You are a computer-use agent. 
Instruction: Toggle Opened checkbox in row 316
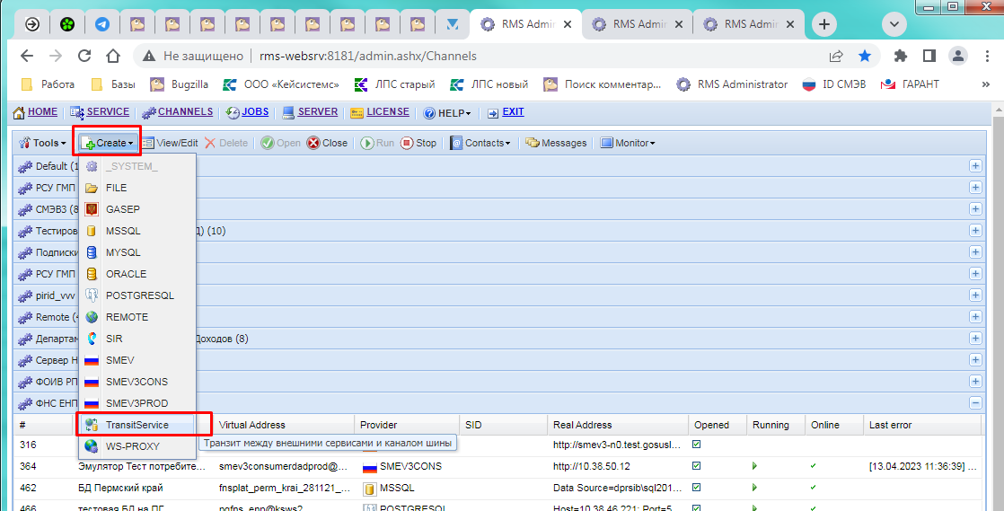click(697, 445)
